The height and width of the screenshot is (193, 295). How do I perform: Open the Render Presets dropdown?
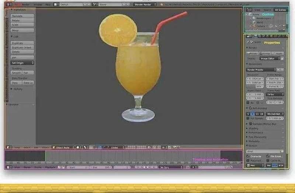pos(261,69)
